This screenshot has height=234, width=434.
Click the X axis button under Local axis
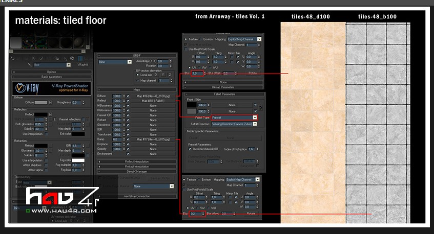(x=156, y=75)
